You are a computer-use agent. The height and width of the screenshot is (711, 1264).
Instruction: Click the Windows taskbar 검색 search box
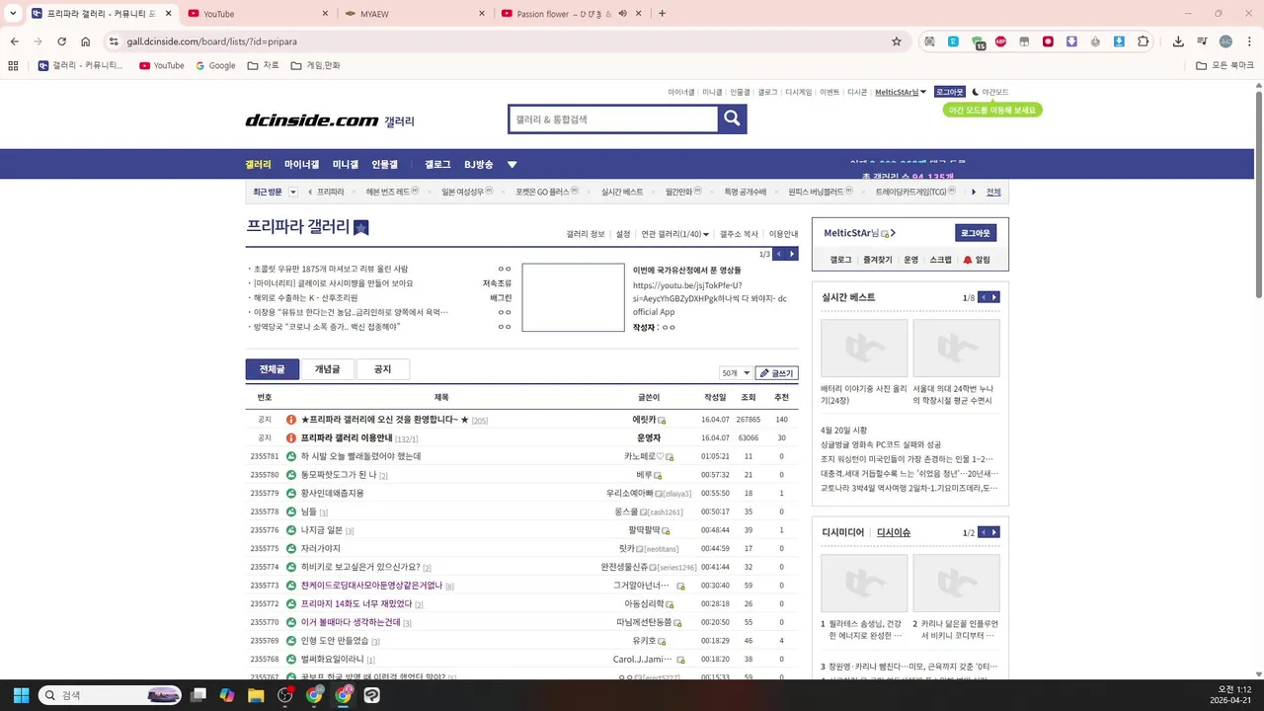click(x=111, y=695)
